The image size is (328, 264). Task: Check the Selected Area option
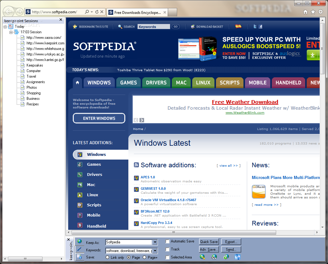tap(167, 257)
